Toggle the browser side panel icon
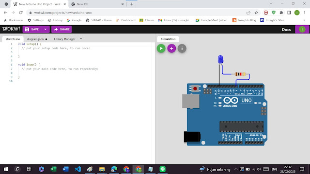Image resolution: width=310 pixels, height=174 pixels. click(x=289, y=13)
